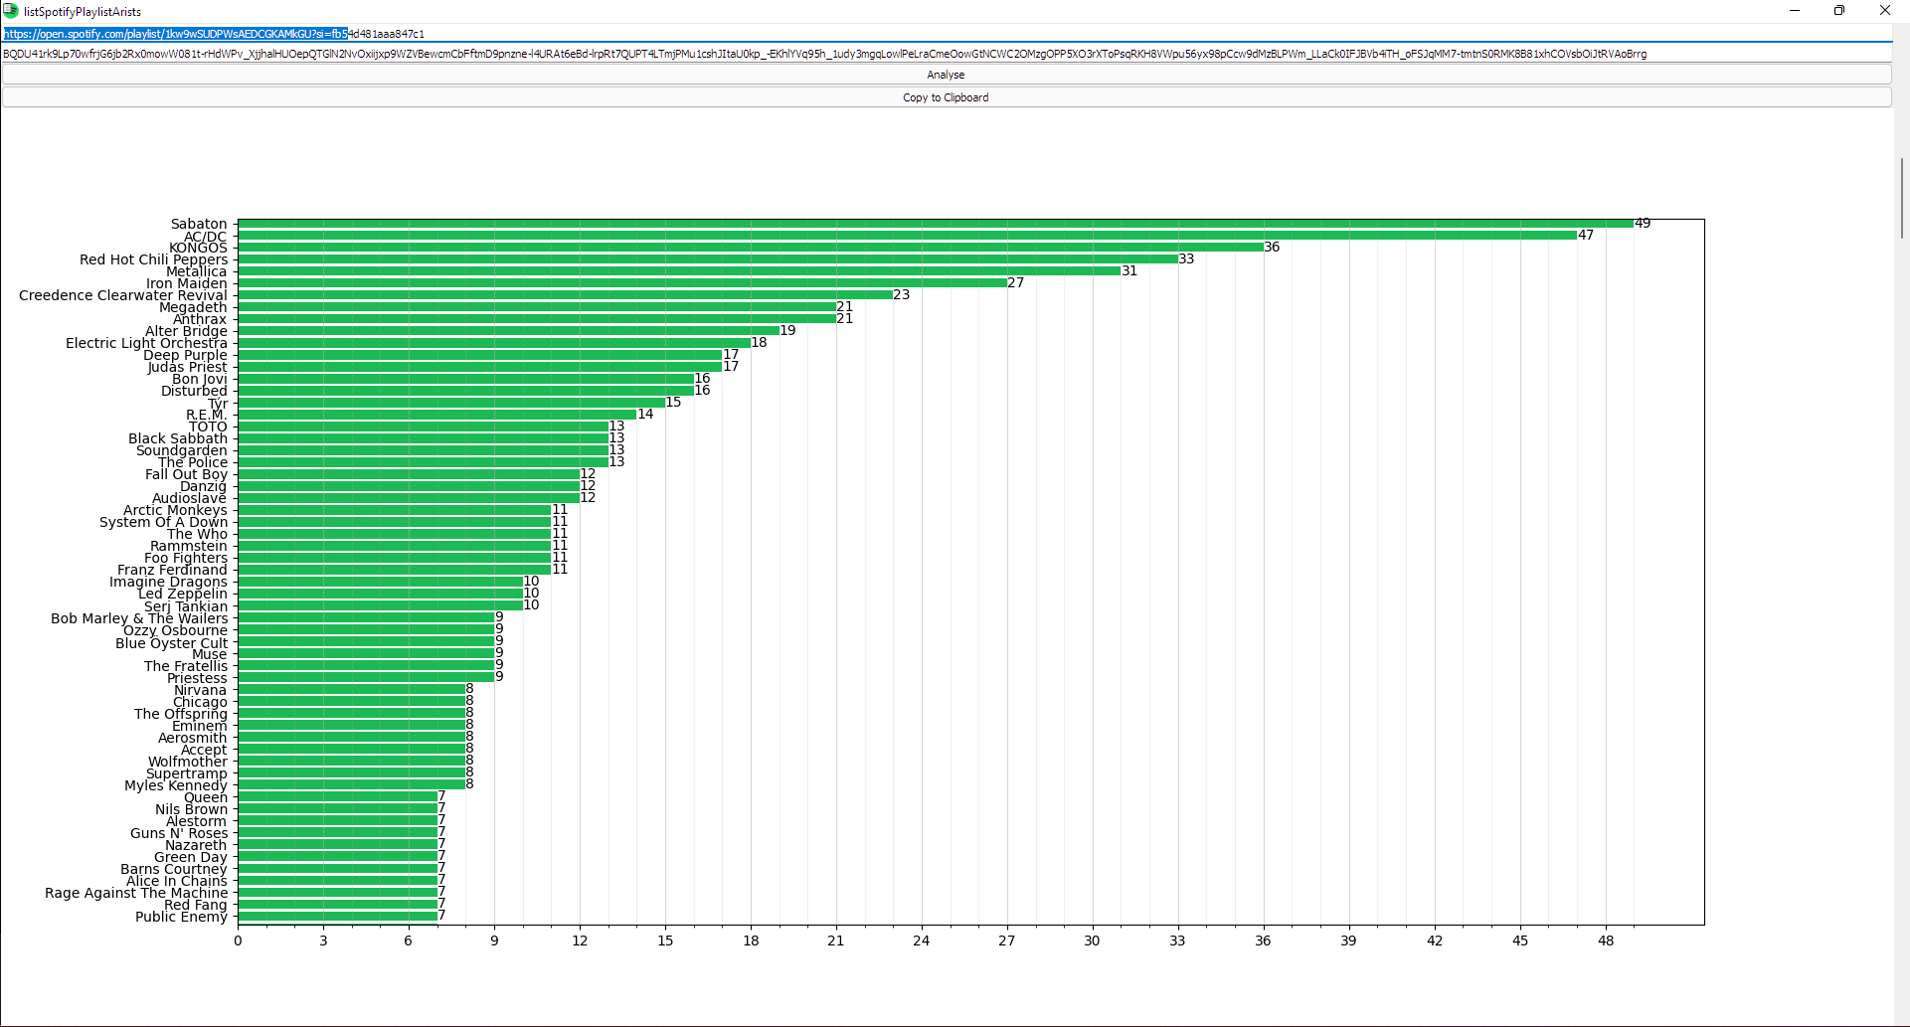The width and height of the screenshot is (1910, 1027).
Task: Click the vertical scrollbar thumb
Action: click(1902, 198)
